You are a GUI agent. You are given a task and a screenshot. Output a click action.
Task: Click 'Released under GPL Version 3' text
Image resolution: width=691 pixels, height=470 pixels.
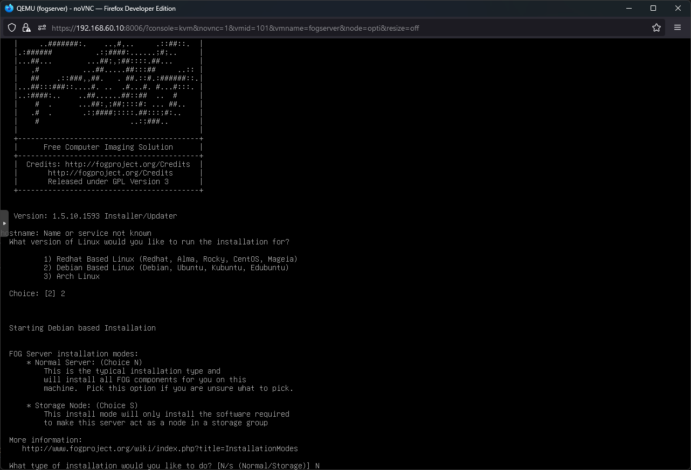pos(108,181)
